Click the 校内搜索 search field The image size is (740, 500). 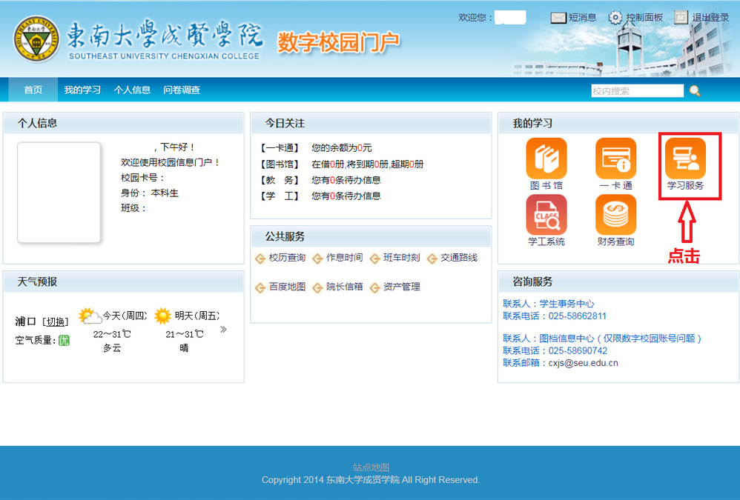point(637,91)
